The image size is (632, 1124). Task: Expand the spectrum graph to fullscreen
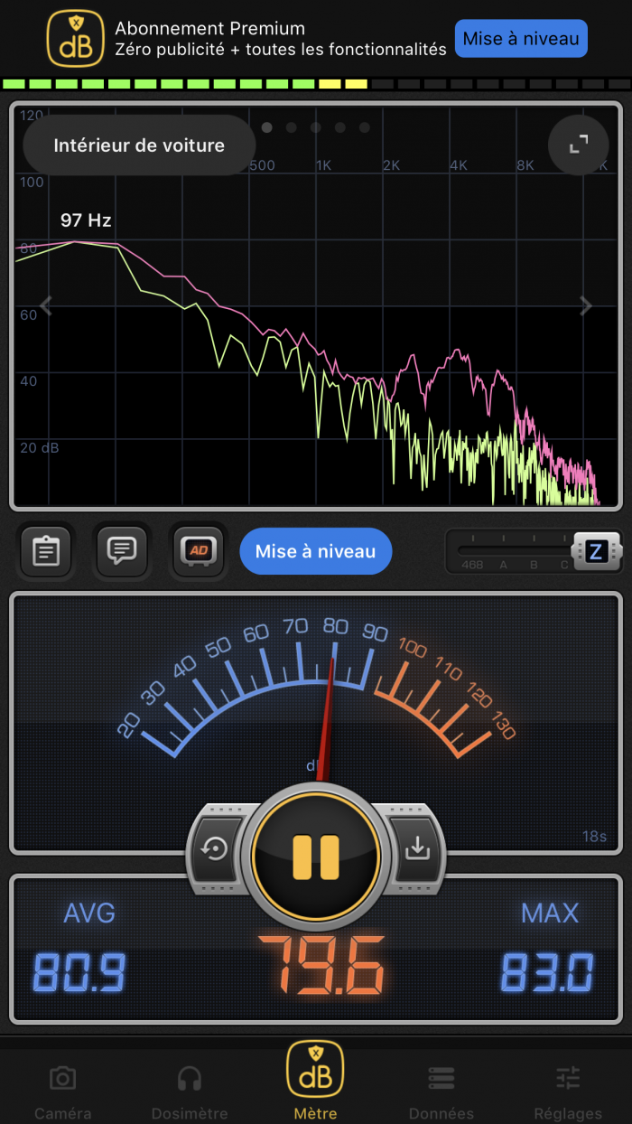tap(578, 145)
